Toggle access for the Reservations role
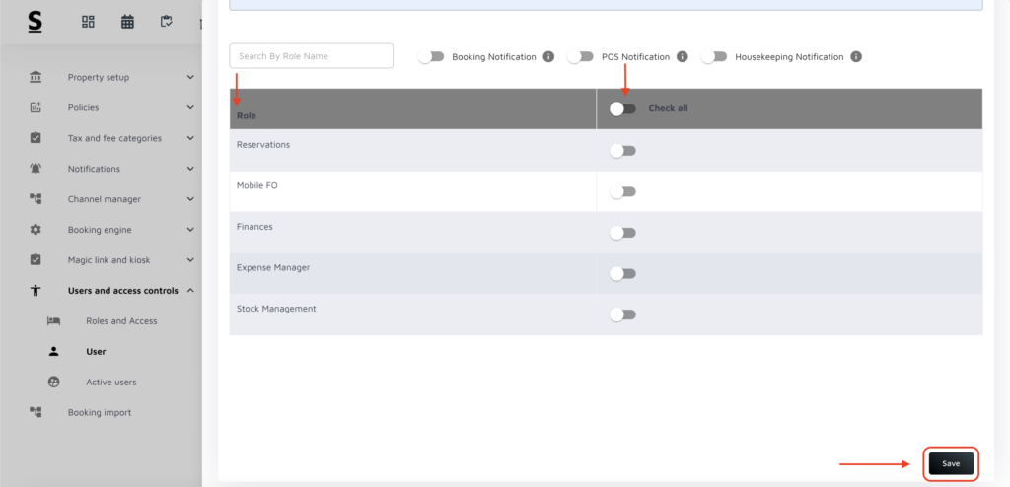Viewport: 1010px width, 487px height. click(x=622, y=151)
